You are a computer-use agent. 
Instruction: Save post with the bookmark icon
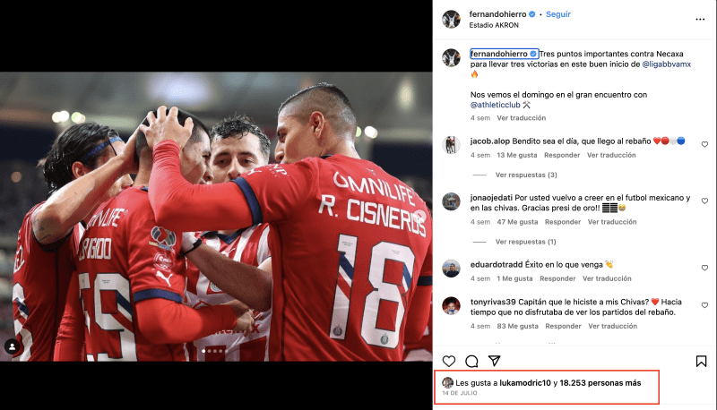[701, 361]
